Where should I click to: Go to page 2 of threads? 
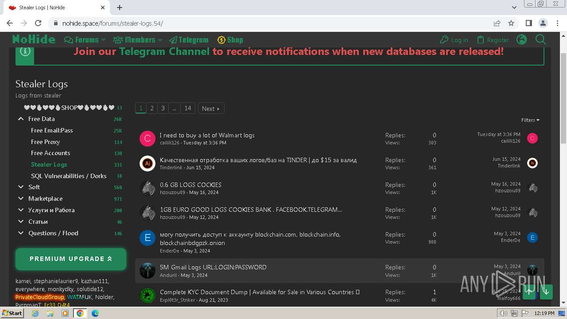152,108
